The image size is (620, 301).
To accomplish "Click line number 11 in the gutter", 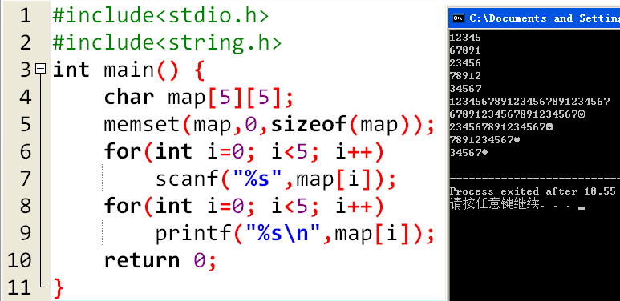I will pyautogui.click(x=19, y=288).
